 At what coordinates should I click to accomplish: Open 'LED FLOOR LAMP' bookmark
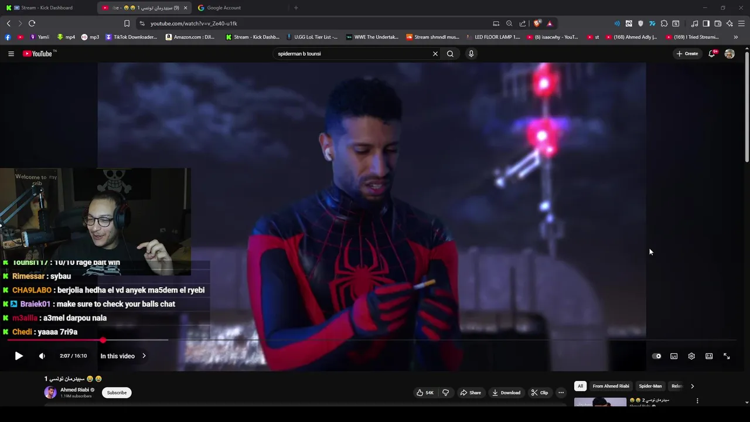(x=493, y=37)
